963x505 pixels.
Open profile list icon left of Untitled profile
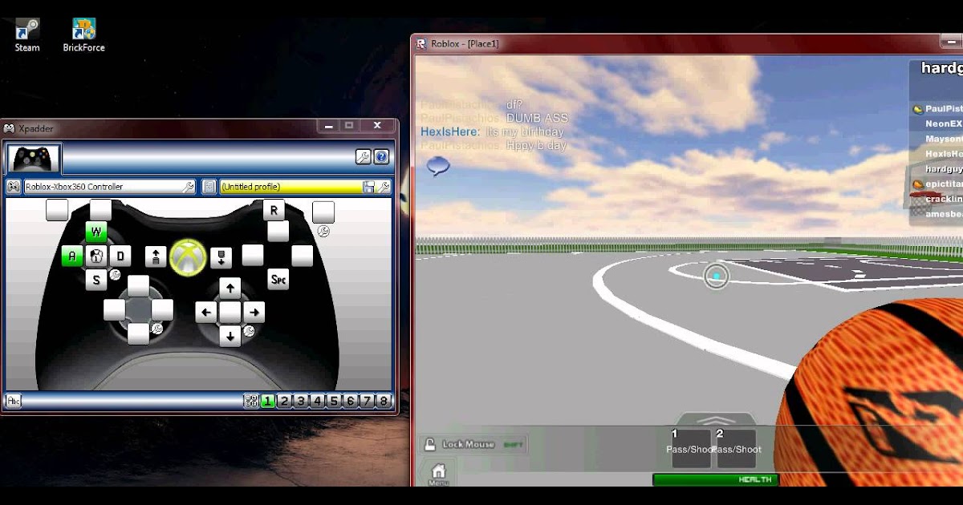point(209,187)
